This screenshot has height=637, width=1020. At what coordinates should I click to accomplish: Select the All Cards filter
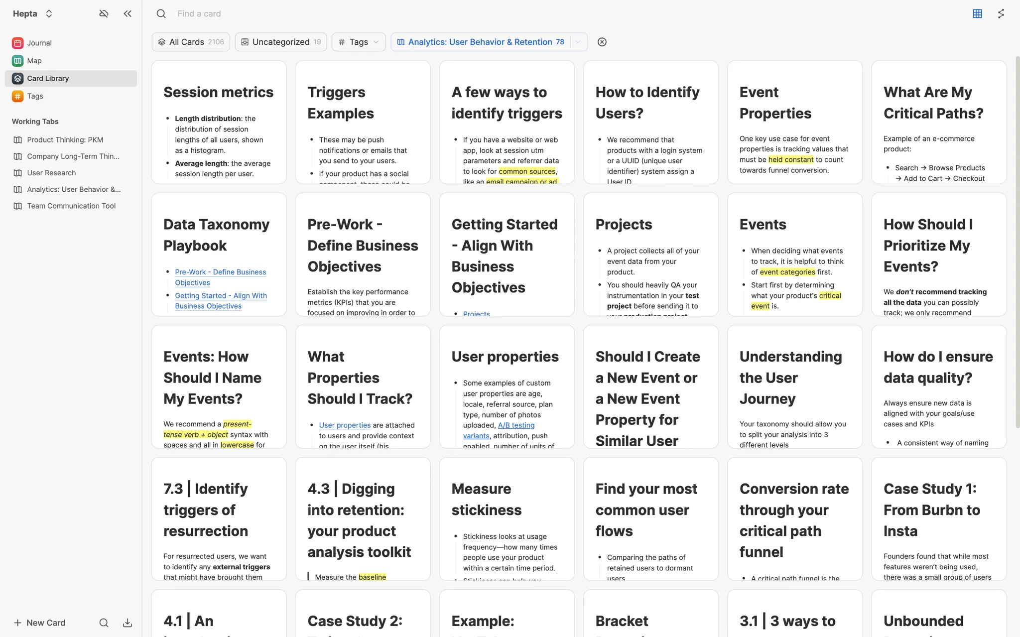[191, 42]
